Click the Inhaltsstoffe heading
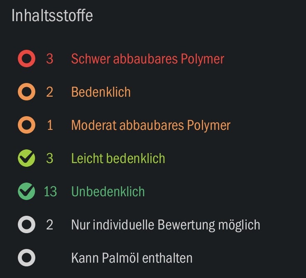Screen dimensions: 306x278 click(52, 15)
